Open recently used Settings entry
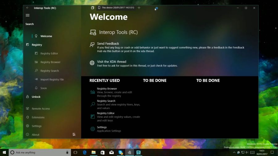 pyautogui.click(x=115, y=129)
